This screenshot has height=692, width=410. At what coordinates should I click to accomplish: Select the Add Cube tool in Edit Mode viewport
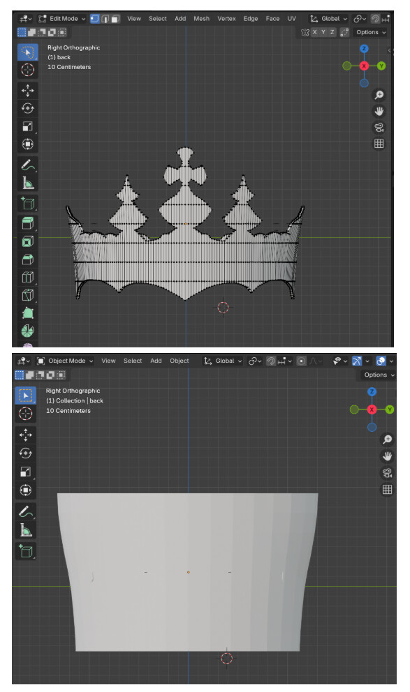(27, 204)
